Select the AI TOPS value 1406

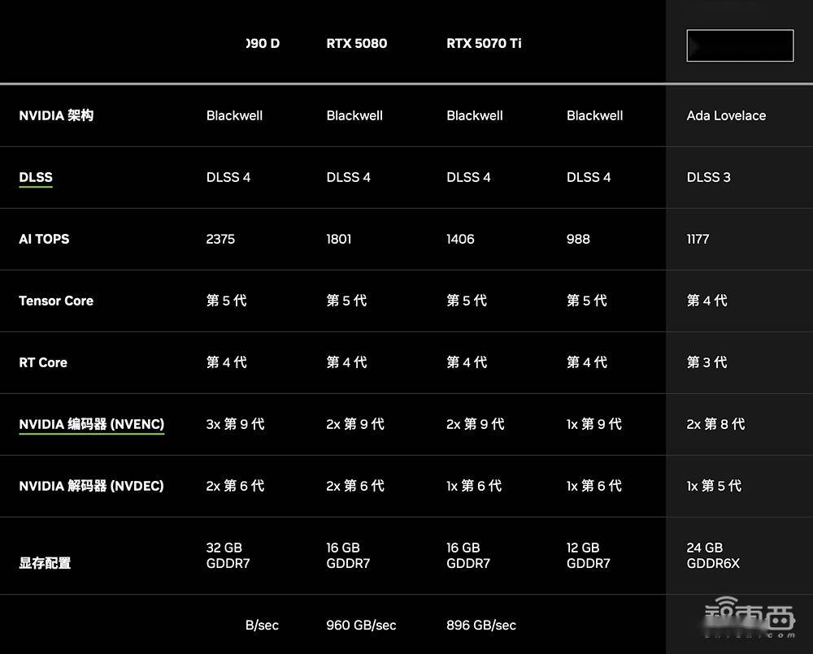(x=460, y=239)
